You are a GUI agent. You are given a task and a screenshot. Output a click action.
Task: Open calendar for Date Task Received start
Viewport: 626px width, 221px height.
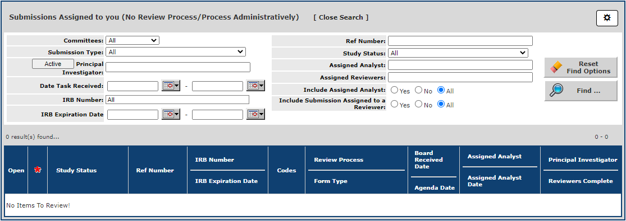[171, 86]
